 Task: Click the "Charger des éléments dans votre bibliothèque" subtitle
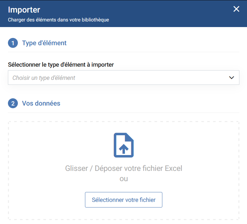[58, 20]
